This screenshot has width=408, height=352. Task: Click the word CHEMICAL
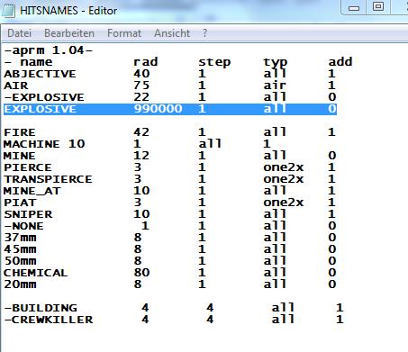click(x=36, y=273)
